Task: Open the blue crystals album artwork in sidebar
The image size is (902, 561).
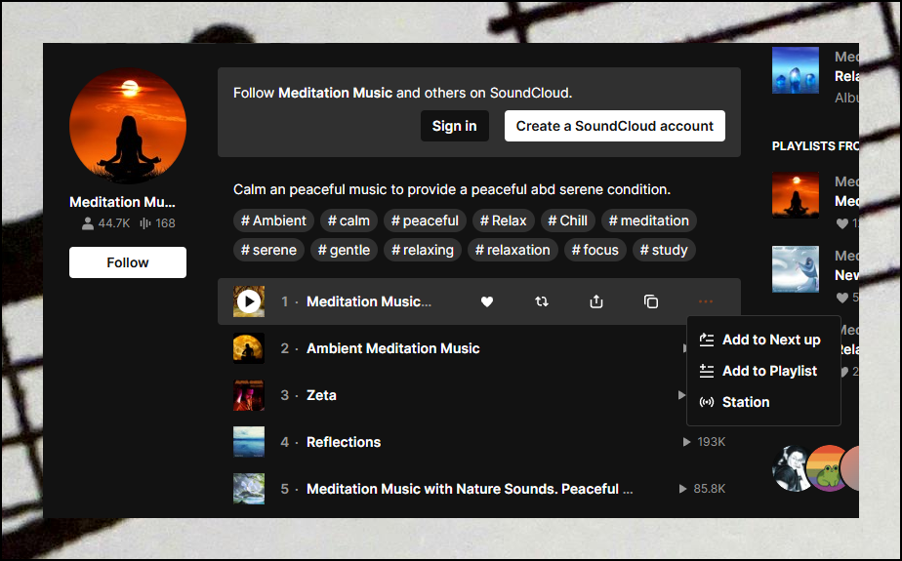Action: pyautogui.click(x=795, y=70)
